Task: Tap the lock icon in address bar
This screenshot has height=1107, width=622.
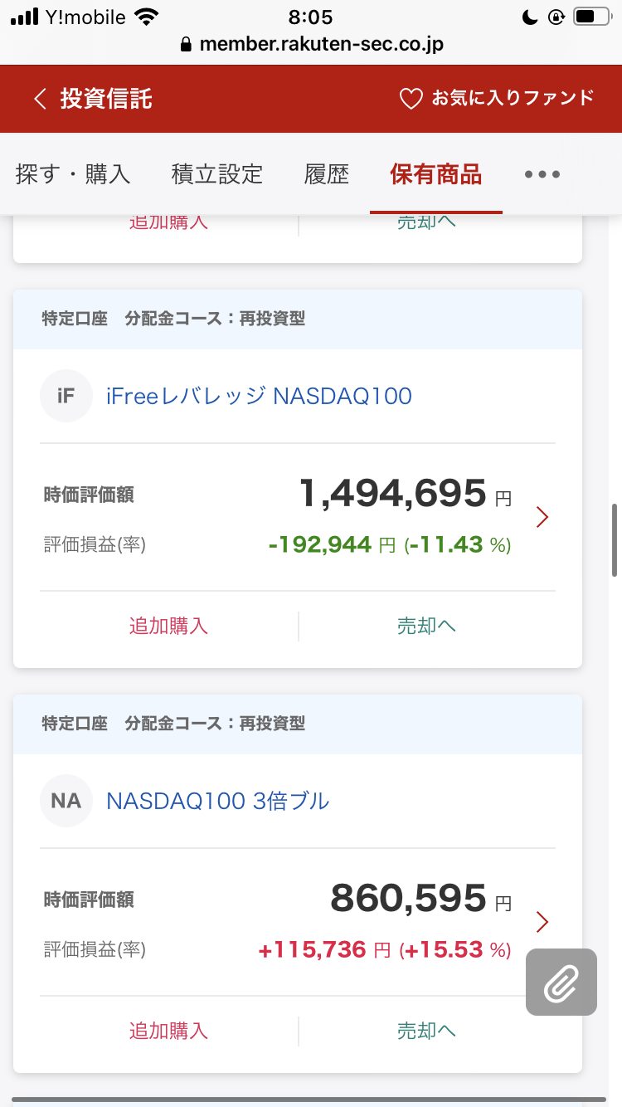Action: (x=186, y=45)
